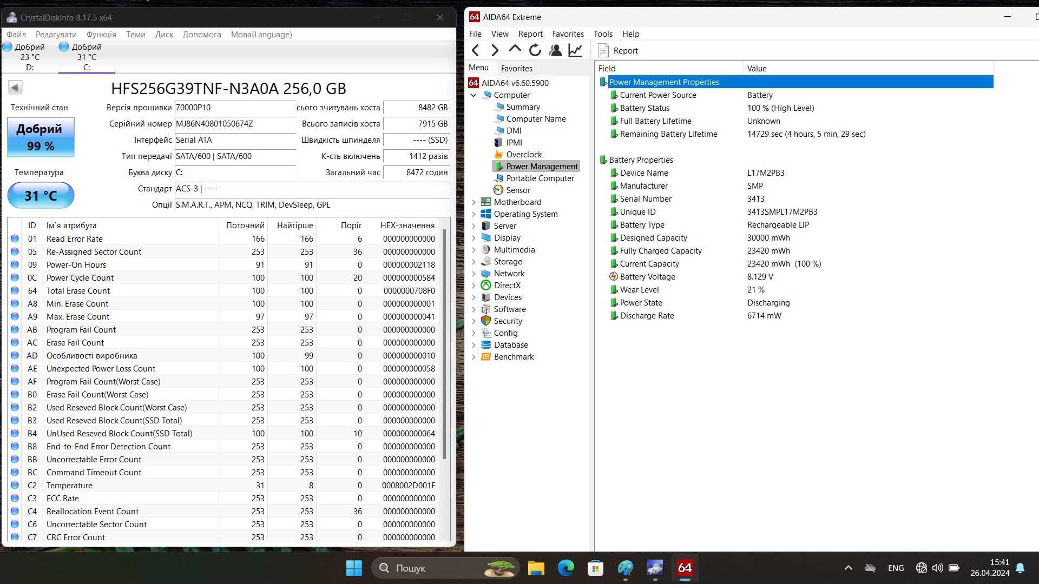1039x584 pixels.
Task: Toggle D: disk selection in CrystalDiskInfo
Action: tap(30, 56)
